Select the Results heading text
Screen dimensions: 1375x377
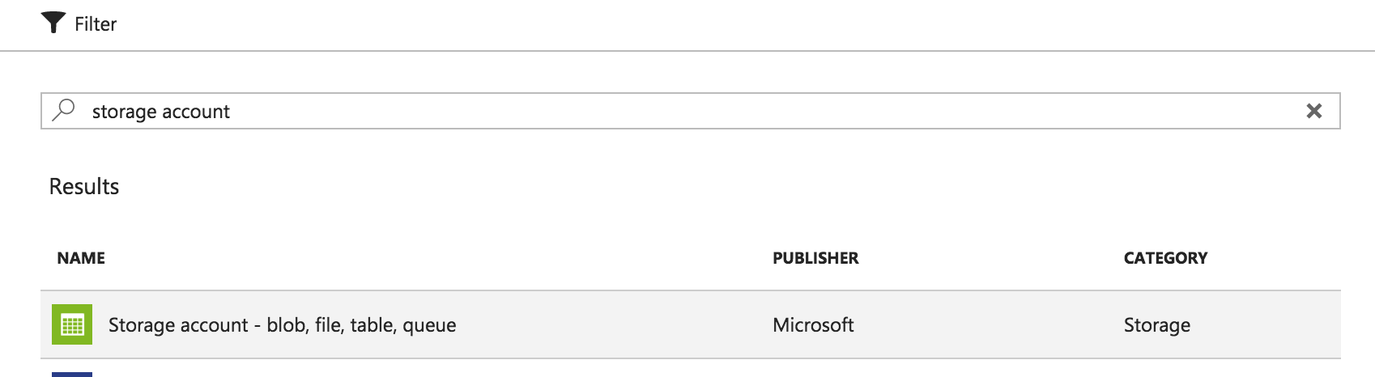click(84, 186)
